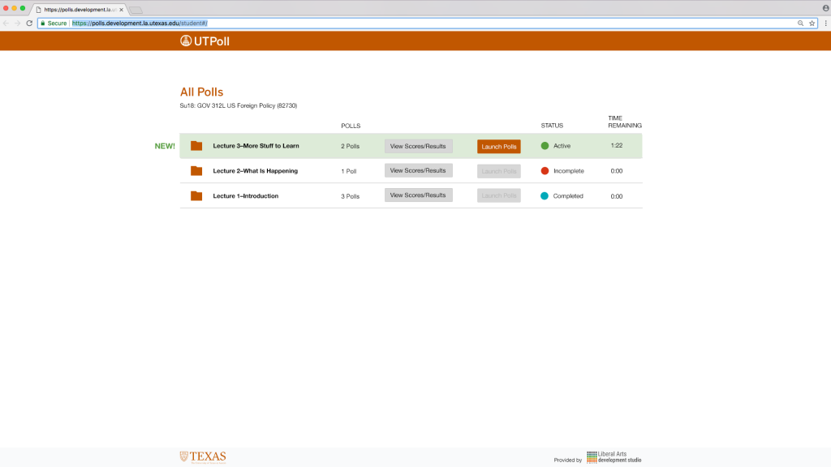This screenshot has width=831, height=467.
Task: Click the Lecture 2 folder icon
Action: (196, 171)
